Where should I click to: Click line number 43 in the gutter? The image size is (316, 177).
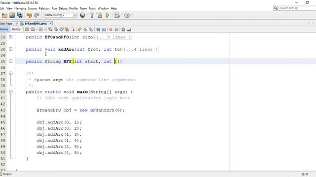3,110
